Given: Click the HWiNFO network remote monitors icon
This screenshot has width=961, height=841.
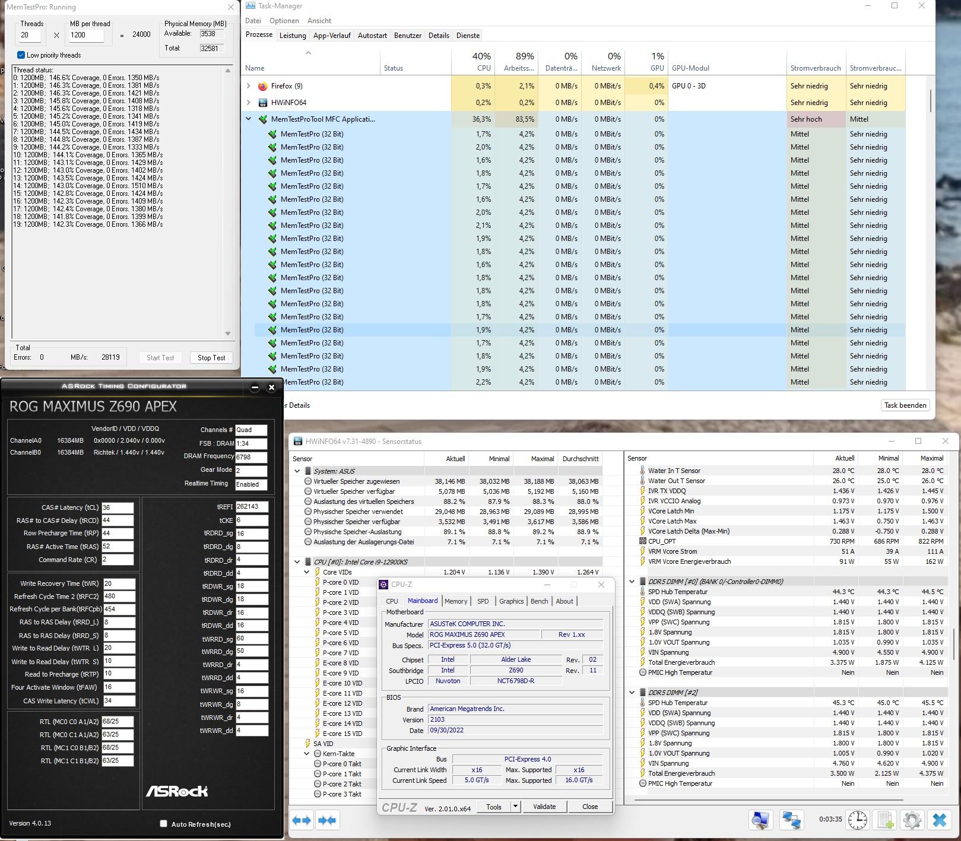Looking at the screenshot, I should (791, 820).
